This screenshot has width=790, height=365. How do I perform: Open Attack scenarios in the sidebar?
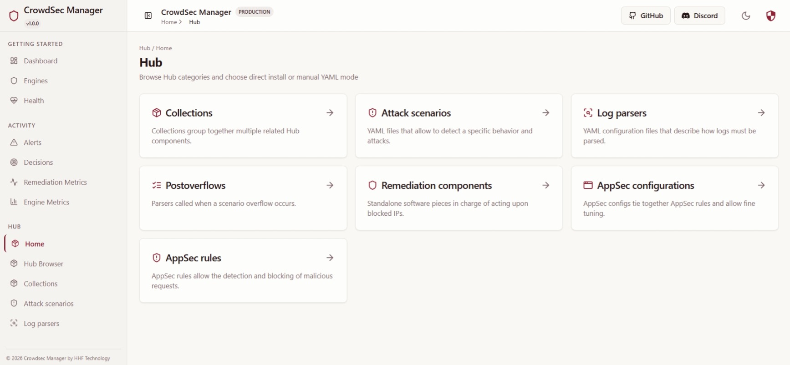(x=63, y=304)
